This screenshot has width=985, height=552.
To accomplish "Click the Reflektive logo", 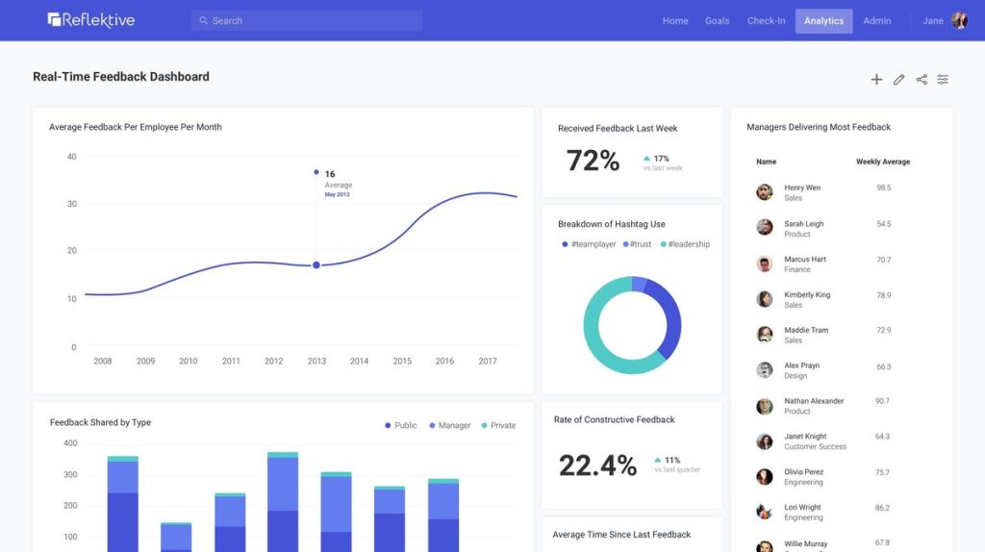I will (x=91, y=20).
